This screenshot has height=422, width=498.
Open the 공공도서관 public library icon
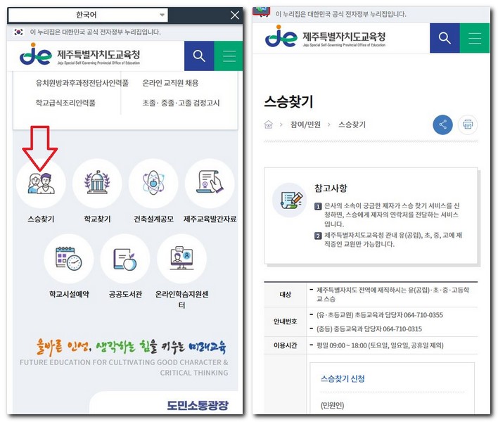click(x=125, y=259)
